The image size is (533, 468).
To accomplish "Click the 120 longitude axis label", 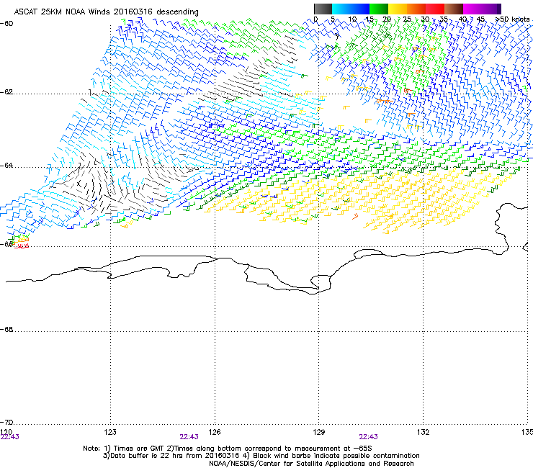I will (x=6, y=431).
